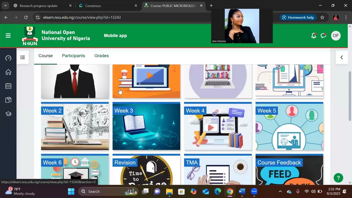Close the Consensus tab
352x198 pixels.
pos(136,5)
